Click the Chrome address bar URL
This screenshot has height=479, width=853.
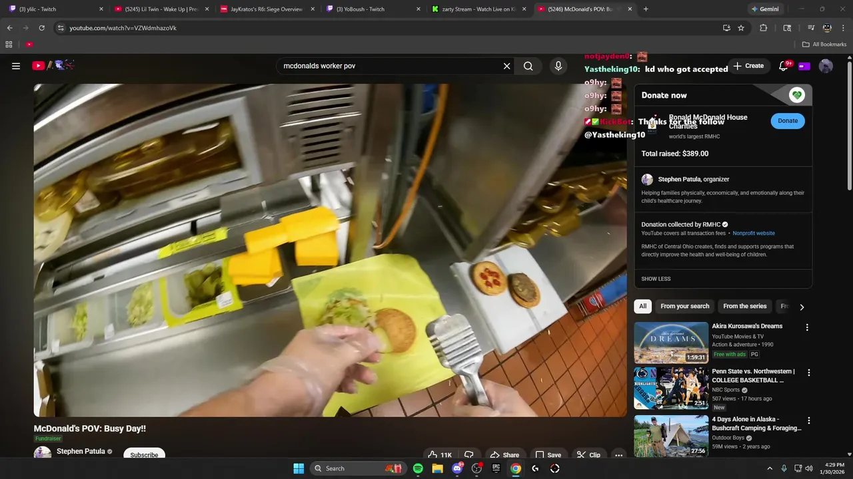[x=123, y=28]
